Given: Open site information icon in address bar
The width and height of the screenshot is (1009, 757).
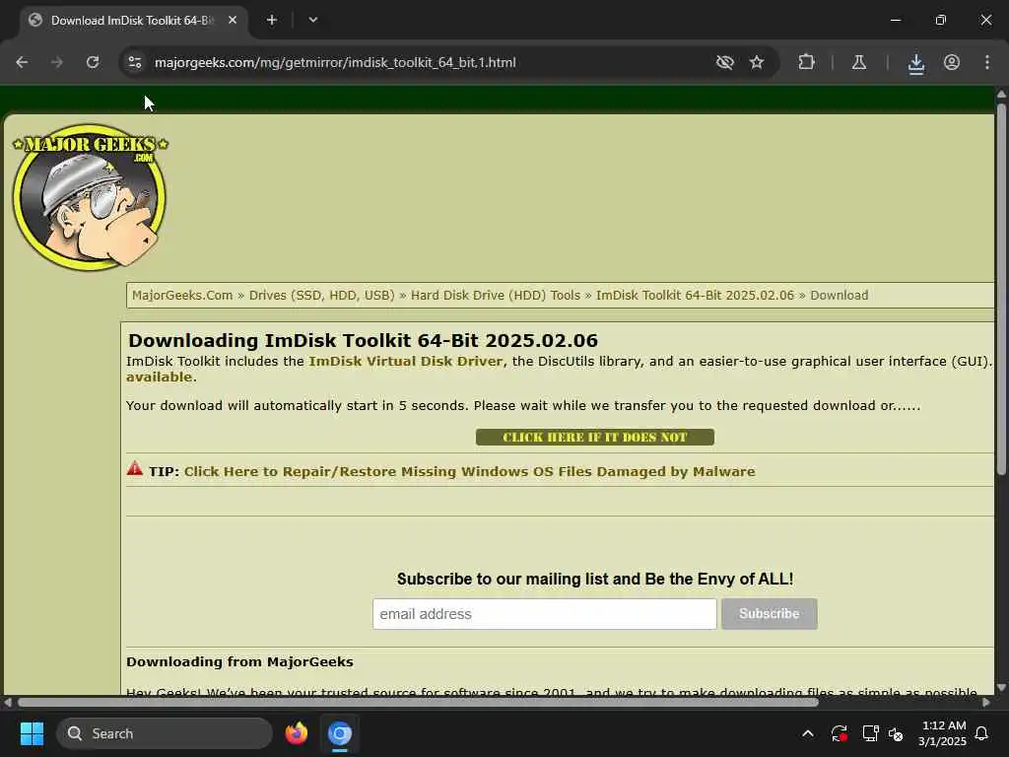Looking at the screenshot, I should click(x=134, y=62).
